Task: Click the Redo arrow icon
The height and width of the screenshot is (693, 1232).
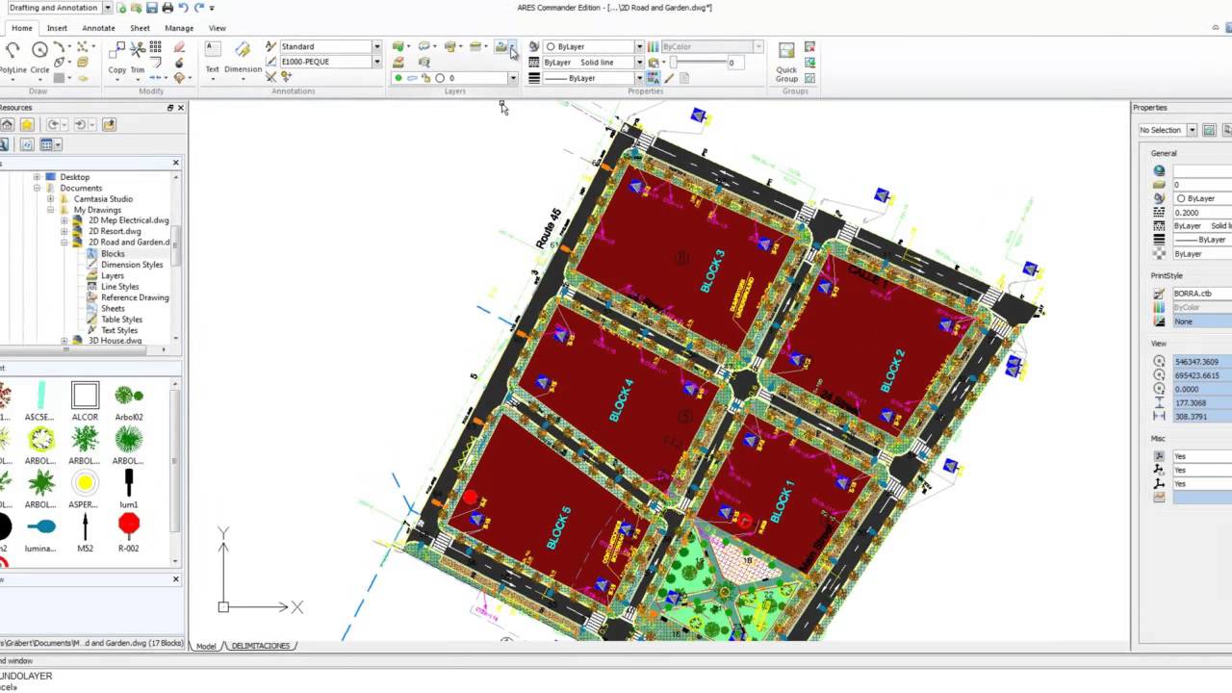Action: pos(198,8)
